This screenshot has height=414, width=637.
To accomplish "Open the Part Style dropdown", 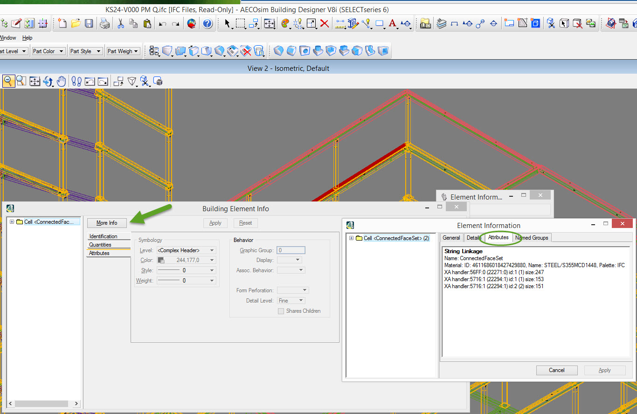I will click(86, 51).
